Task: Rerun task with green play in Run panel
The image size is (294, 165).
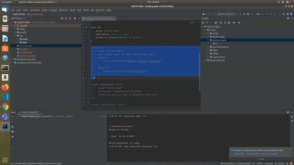Action: coord(12,116)
